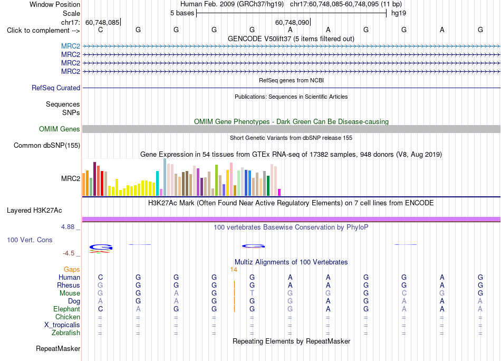Select the Human species row label
Viewport: 501px width, 361px height.
(69, 277)
